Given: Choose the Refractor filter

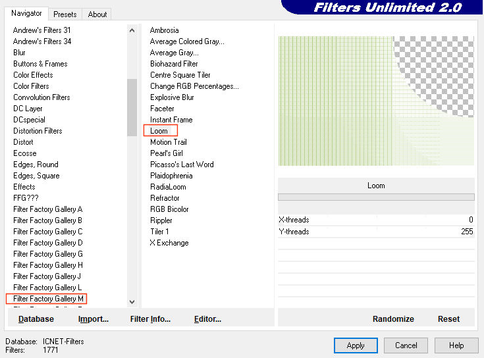Looking at the screenshot, I should click(165, 198).
